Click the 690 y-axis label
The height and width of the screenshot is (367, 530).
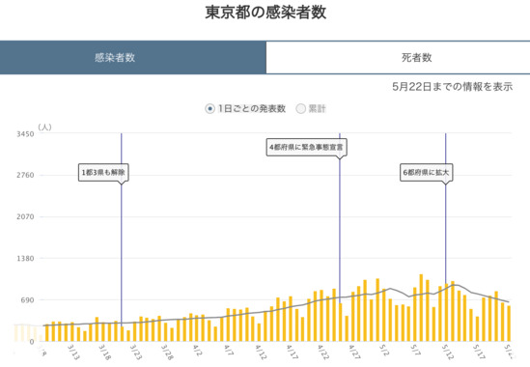28,300
